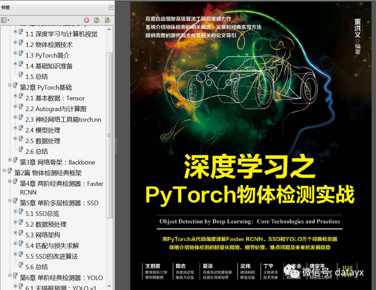Image resolution: width=376 pixels, height=290 pixels.
Task: Open bookmark 第2章 PyTorch基础
Action: point(46,87)
